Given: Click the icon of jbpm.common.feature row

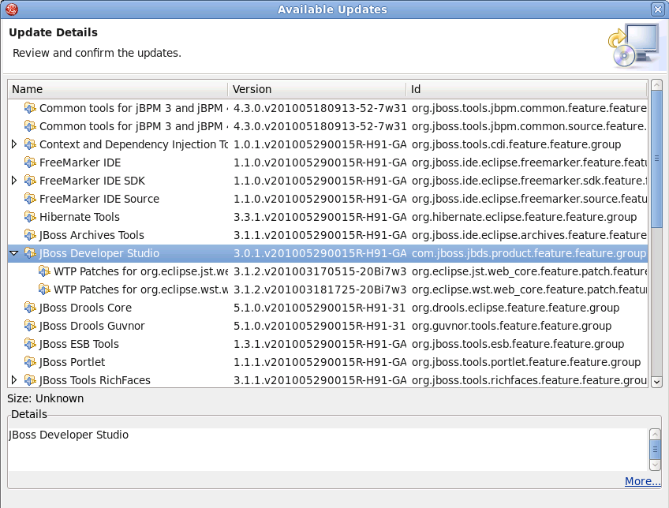Looking at the screenshot, I should tap(30, 108).
